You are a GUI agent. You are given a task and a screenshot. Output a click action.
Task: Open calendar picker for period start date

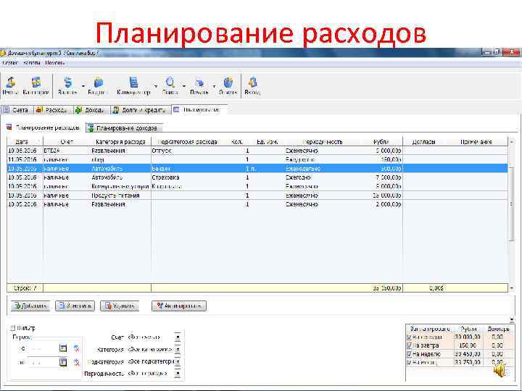(x=63, y=348)
